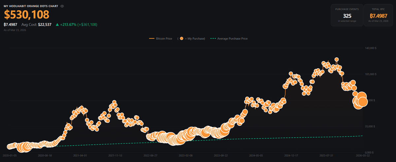This screenshot has height=162, width=396.
Task: Click the dashed green line marker in the legend
Action: [213, 39]
